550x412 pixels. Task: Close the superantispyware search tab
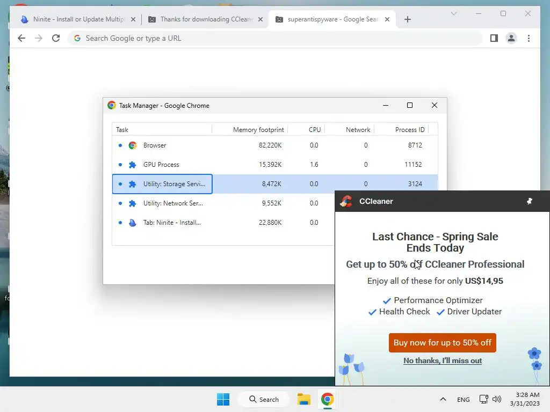point(387,19)
